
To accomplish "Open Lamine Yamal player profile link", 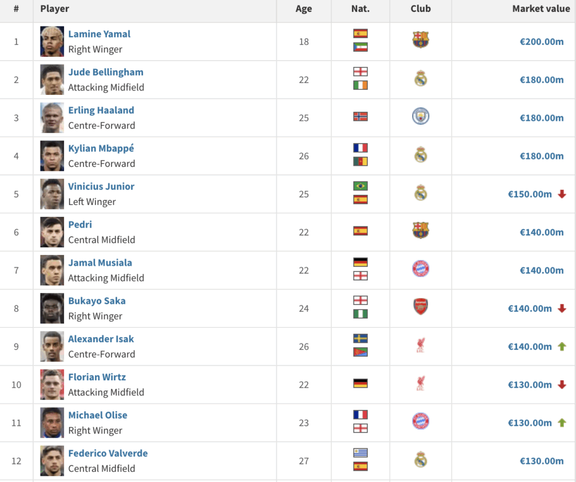I will (99, 34).
